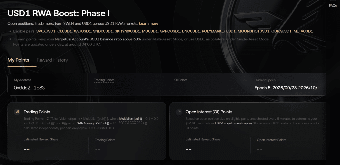Open the SKHYNIXUSD1 eligible pair
The height and width of the screenshot is (165, 340).
click(x=127, y=31)
